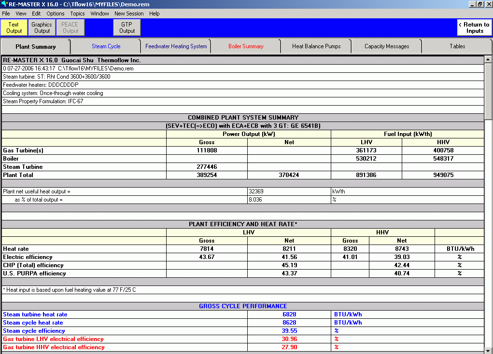This screenshot has width=493, height=354.
Task: Click LHV net heat rate 8211
Action: tap(289, 249)
